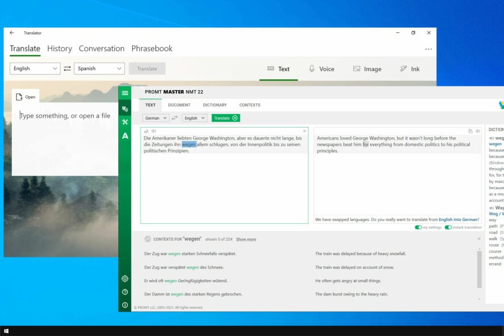Click translation 'The train was delayed because of heavy snowfall.'
Image resolution: width=504 pixels, height=336 pixels.
click(x=360, y=253)
